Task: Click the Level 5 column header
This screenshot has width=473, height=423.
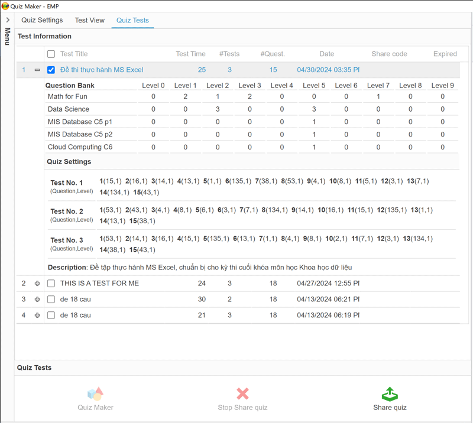Action: (x=314, y=86)
